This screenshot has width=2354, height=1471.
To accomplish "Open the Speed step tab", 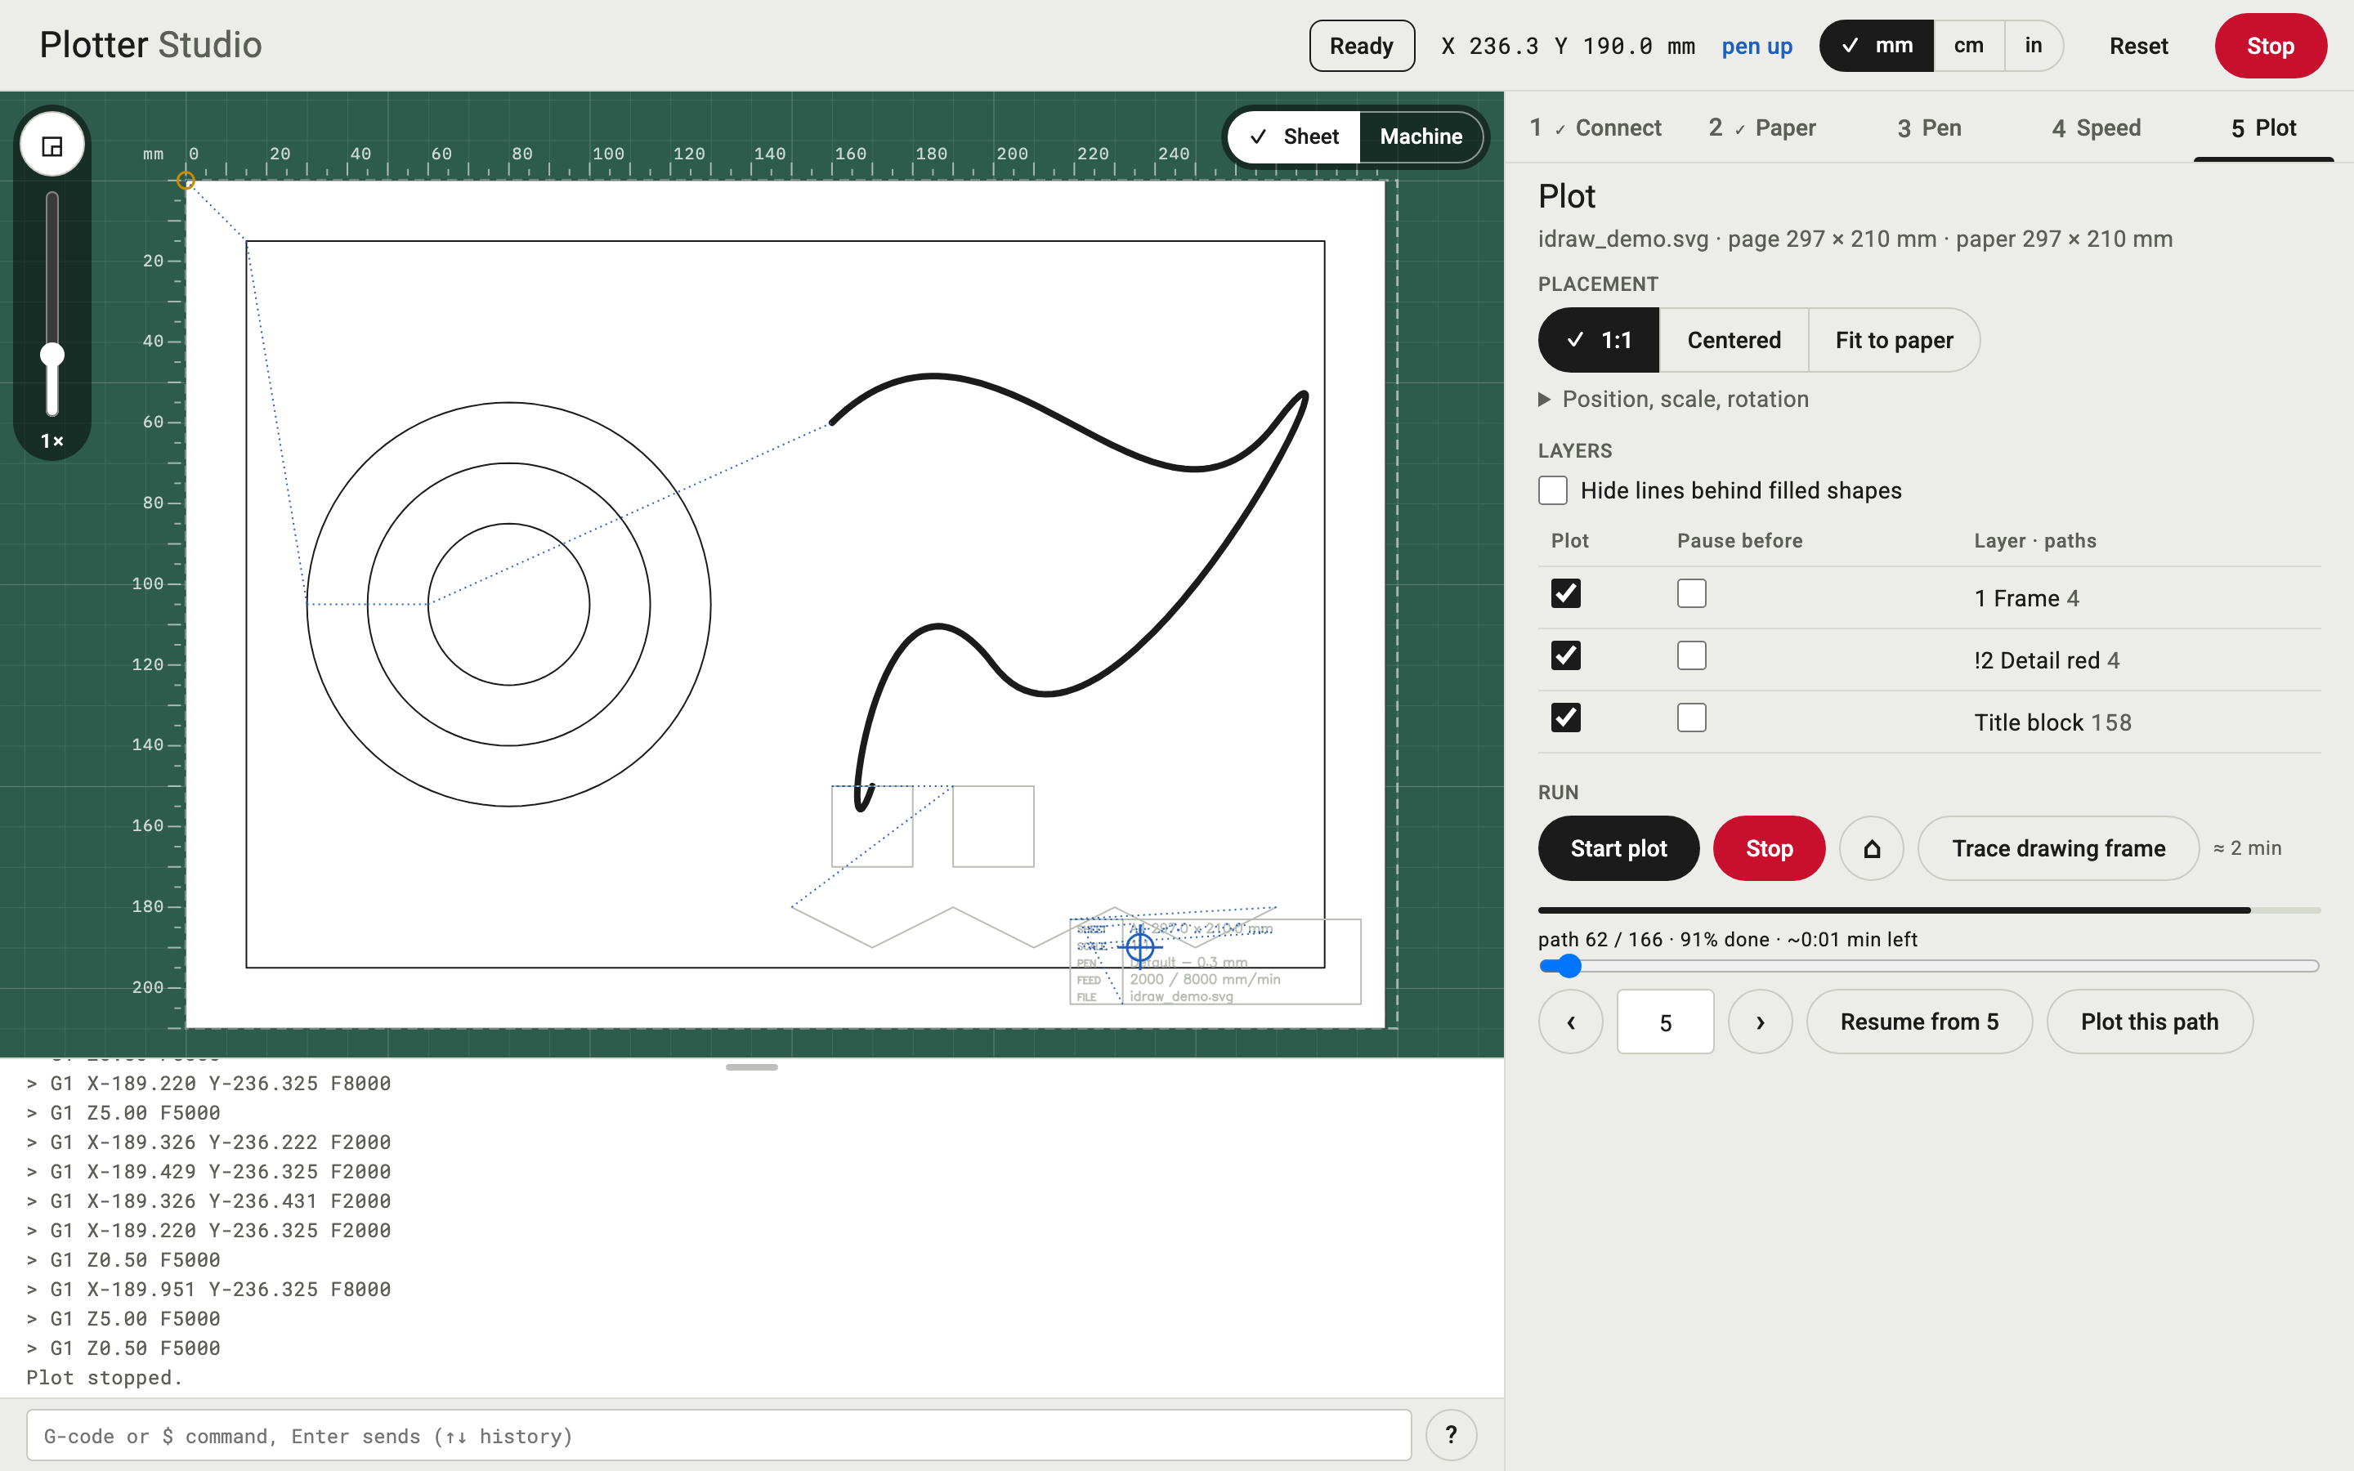I will (2097, 127).
